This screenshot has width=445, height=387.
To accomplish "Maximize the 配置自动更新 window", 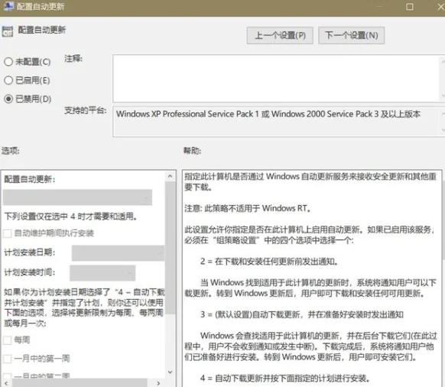I will (410, 7).
